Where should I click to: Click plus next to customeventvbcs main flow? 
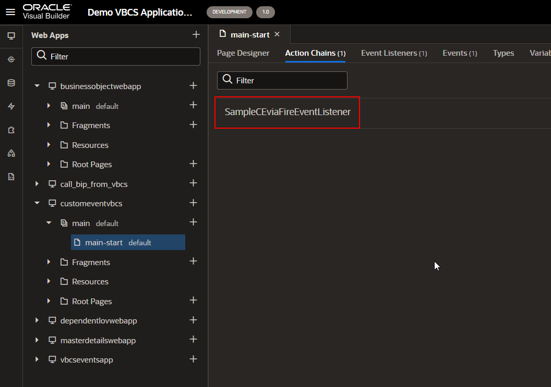tap(193, 222)
